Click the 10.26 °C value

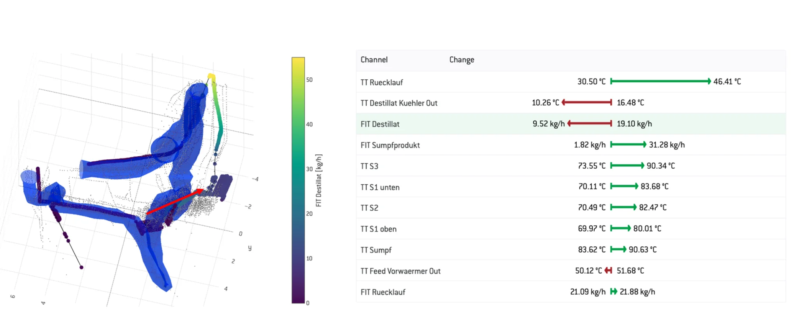point(545,103)
